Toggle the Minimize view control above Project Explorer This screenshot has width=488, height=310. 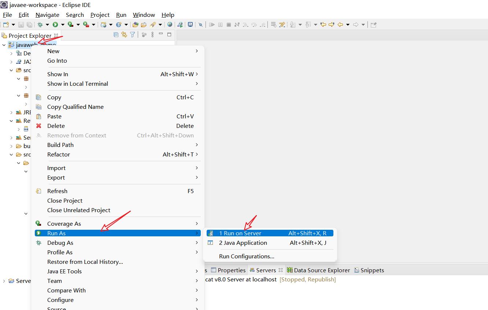160,34
